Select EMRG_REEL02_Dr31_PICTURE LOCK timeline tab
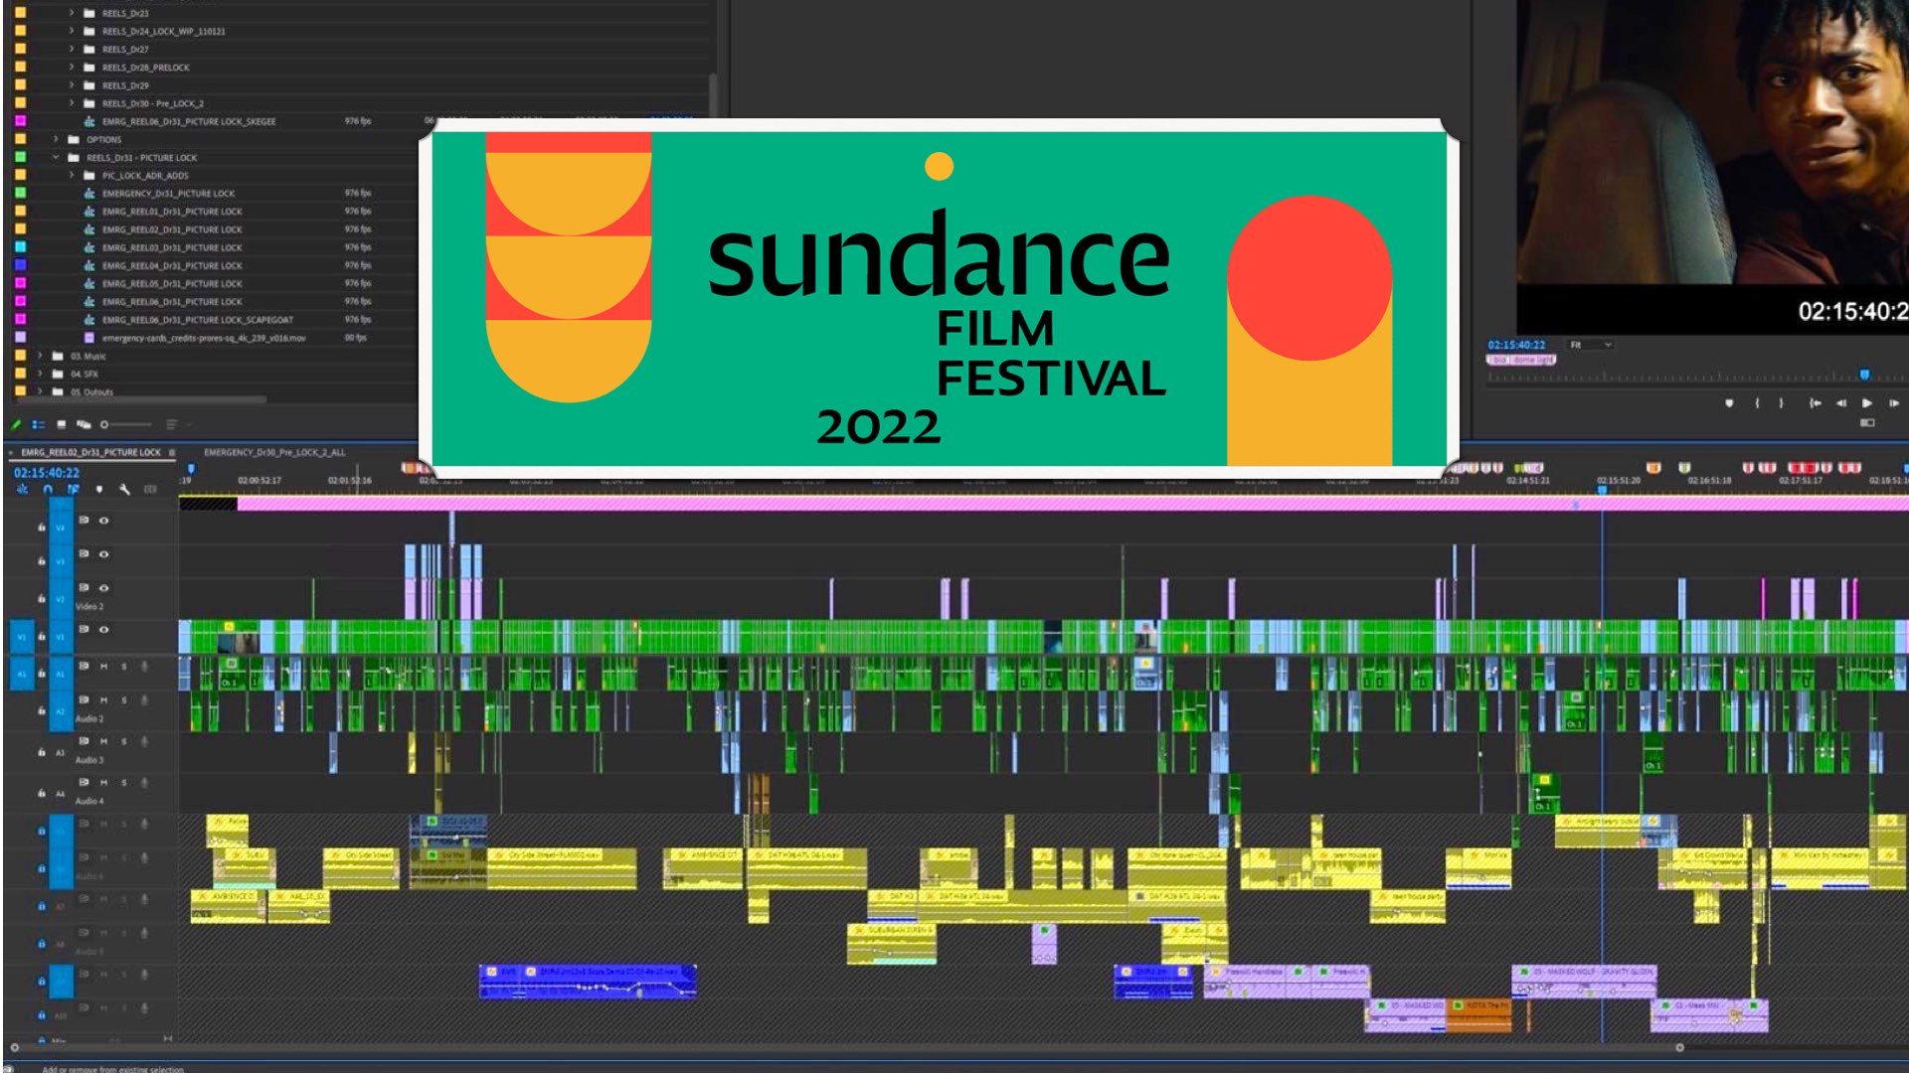 (90, 453)
